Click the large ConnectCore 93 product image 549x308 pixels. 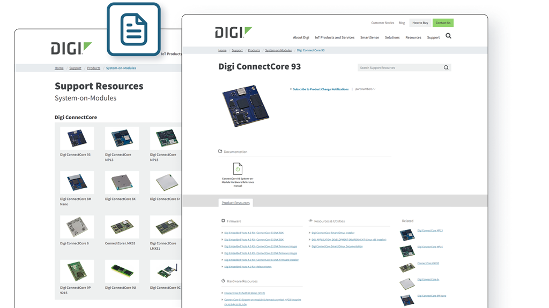pyautogui.click(x=245, y=106)
